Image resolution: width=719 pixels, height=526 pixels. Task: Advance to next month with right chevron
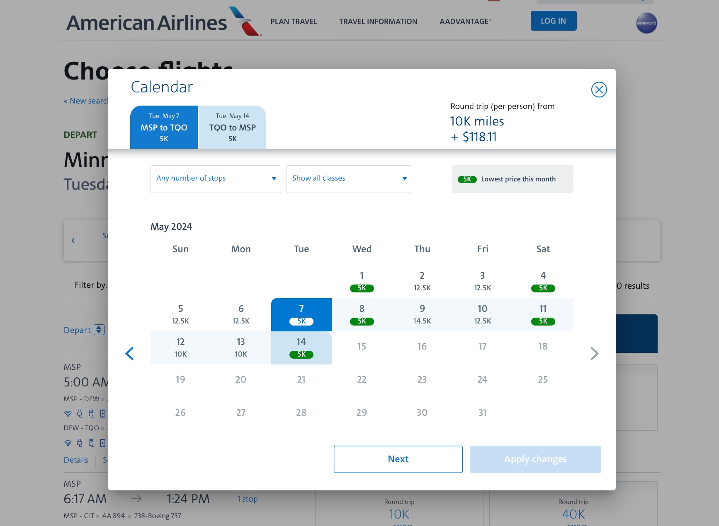595,354
